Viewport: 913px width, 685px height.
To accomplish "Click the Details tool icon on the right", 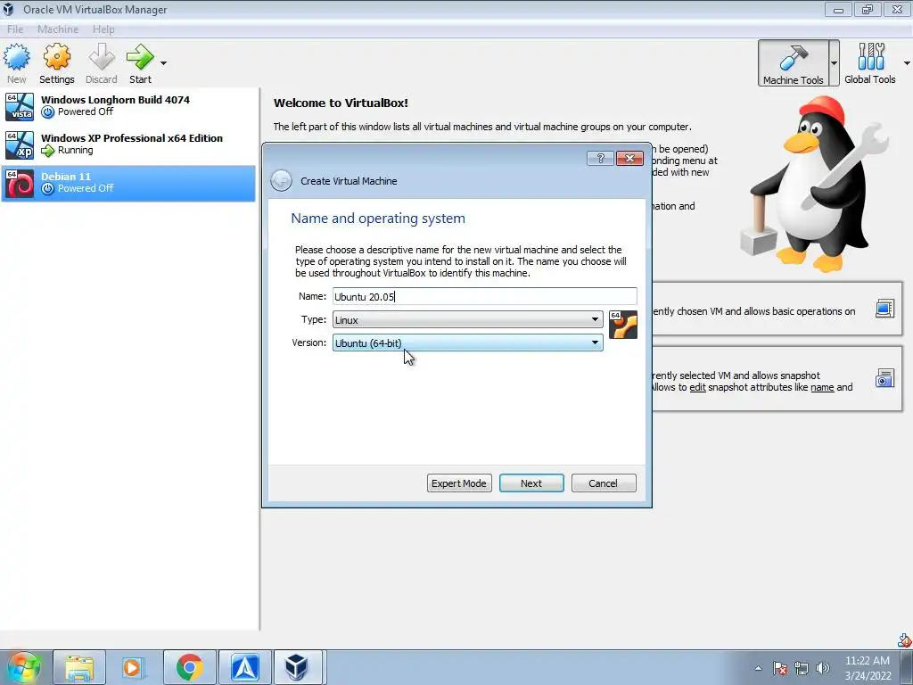I will click(884, 309).
